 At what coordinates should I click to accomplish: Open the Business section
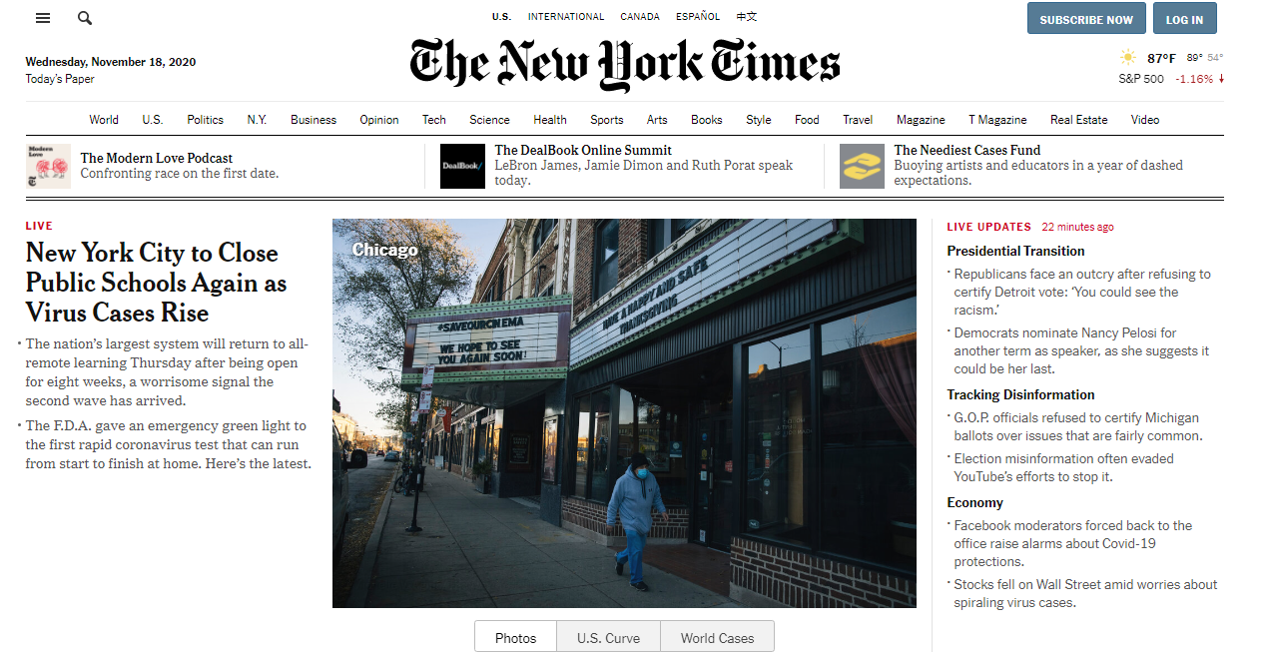pyautogui.click(x=314, y=120)
